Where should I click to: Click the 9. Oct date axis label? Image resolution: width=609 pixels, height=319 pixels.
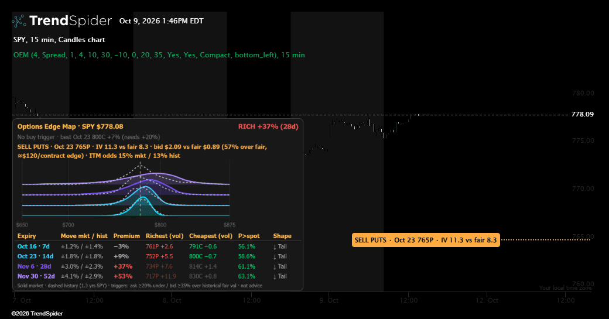(x=329, y=300)
